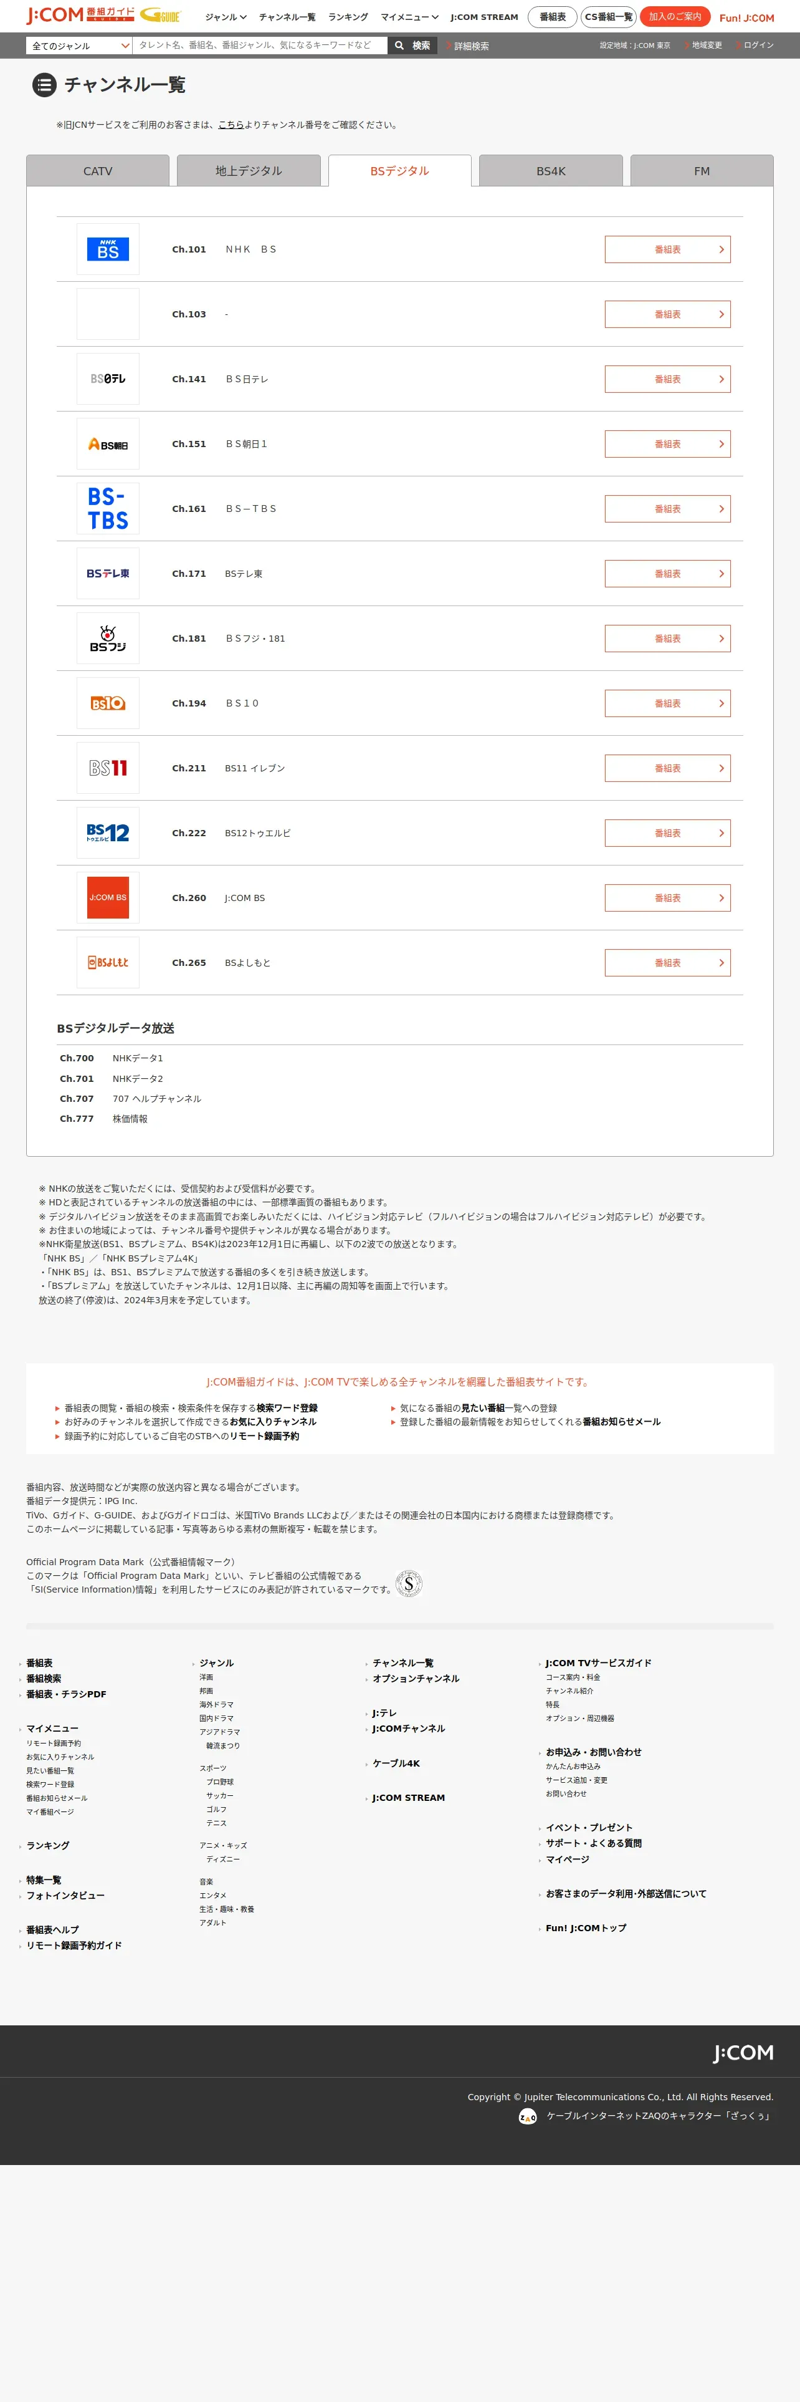Click the こちら link for JCN customers
This screenshot has height=2402, width=800.
tap(231, 124)
